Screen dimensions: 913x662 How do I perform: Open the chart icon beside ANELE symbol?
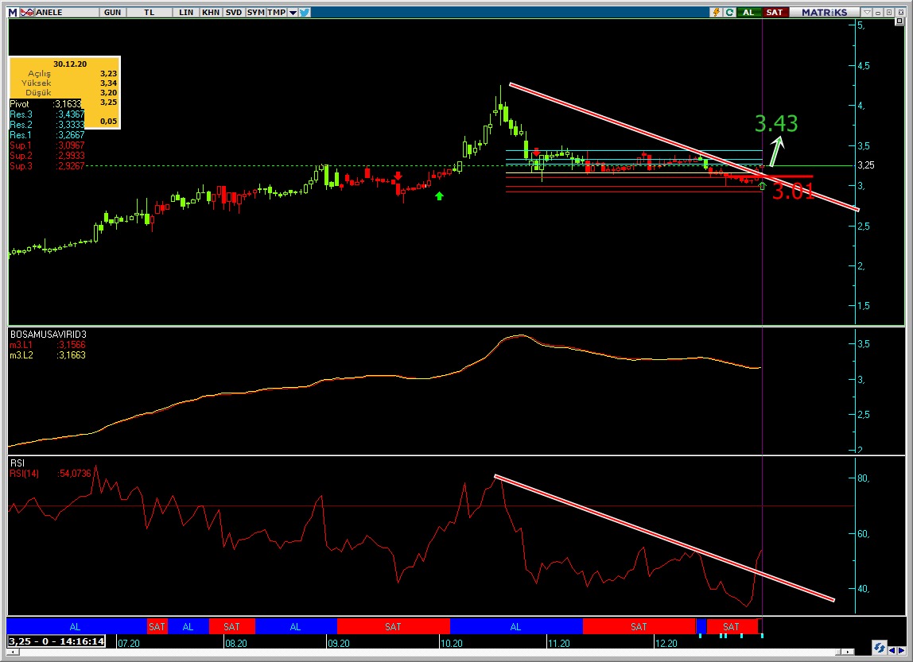coord(27,13)
